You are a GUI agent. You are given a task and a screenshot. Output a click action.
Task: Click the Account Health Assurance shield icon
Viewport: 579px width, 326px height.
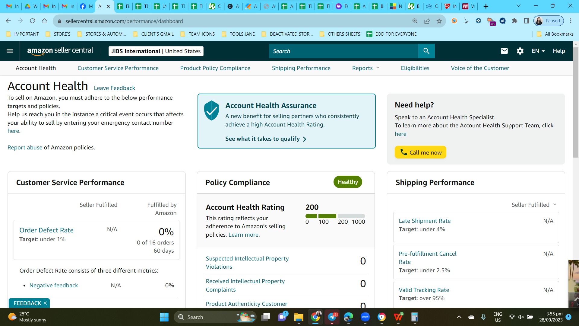212,110
